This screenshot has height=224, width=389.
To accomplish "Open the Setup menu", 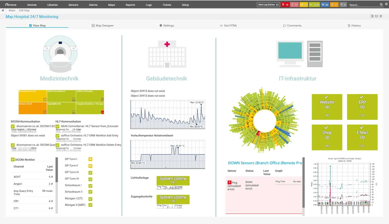I will [185, 5].
